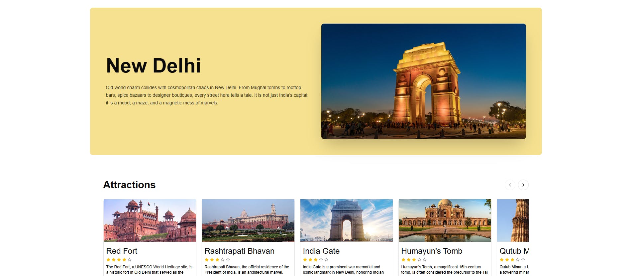Viewport: 632px width, 276px height.
Task: Click the 'Old-world charm collides' description paragraph
Action: pyautogui.click(x=207, y=95)
